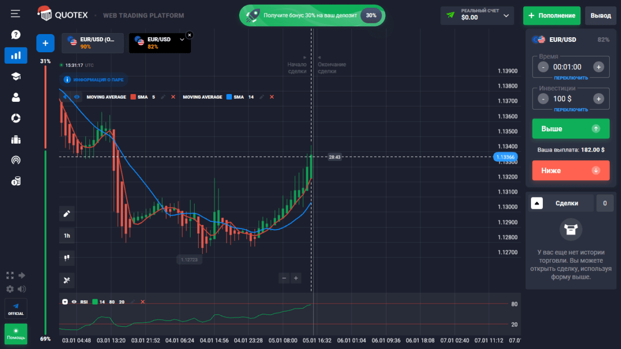Collapse the RSI indicator panel arrow
Viewport: 621px width, 349px height.
(x=65, y=301)
